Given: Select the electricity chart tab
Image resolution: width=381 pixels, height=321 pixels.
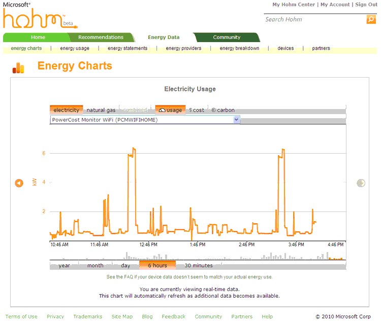Looking at the screenshot, I should (x=67, y=110).
